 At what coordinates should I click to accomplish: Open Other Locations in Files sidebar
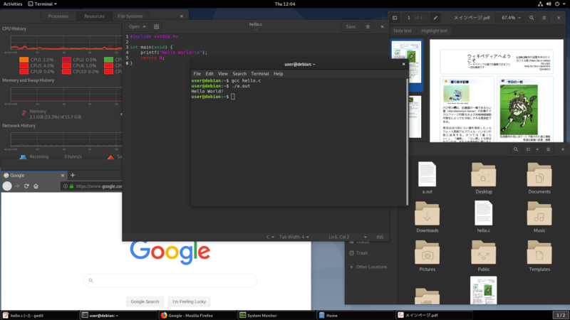[368, 267]
